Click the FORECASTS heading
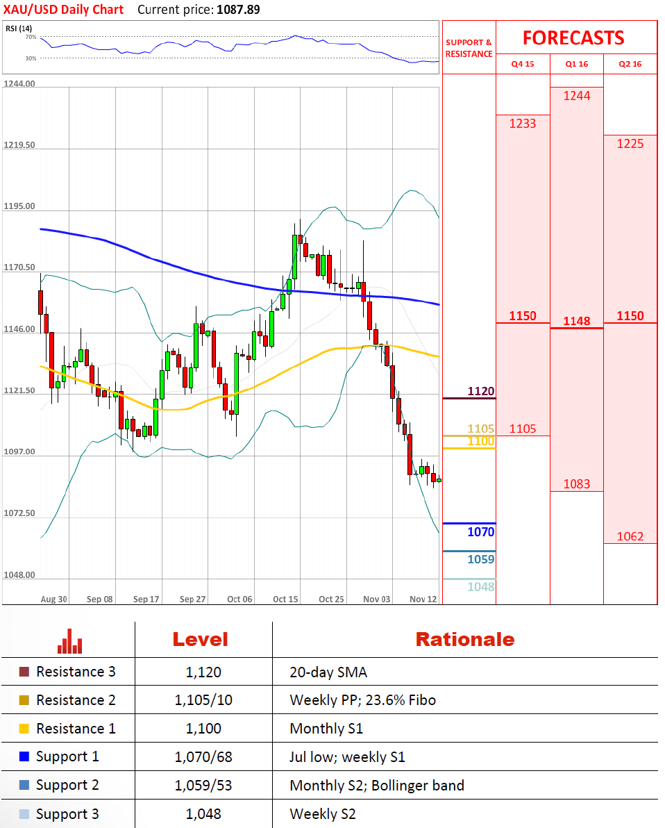This screenshot has height=828, width=665. [x=573, y=38]
